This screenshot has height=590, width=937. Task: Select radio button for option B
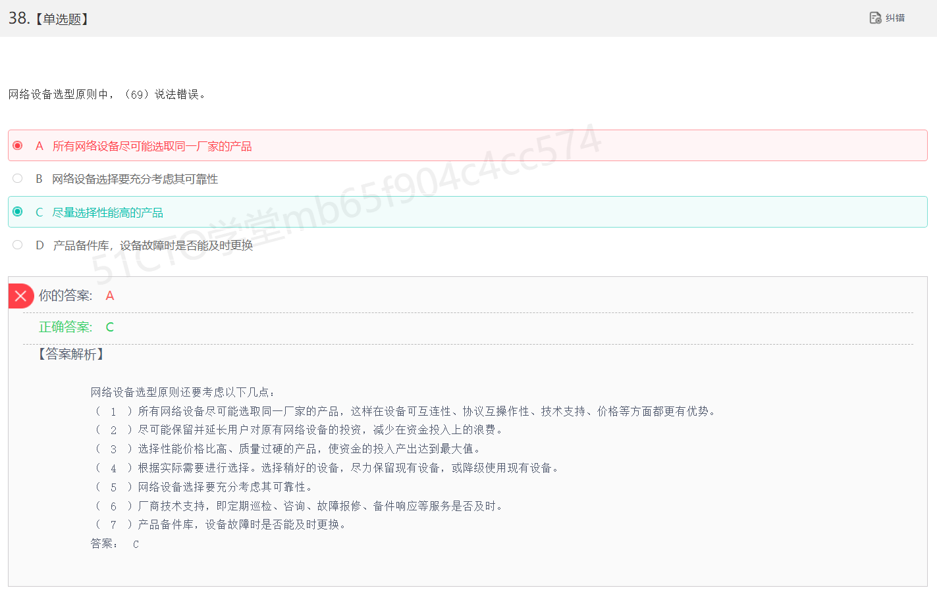18,178
